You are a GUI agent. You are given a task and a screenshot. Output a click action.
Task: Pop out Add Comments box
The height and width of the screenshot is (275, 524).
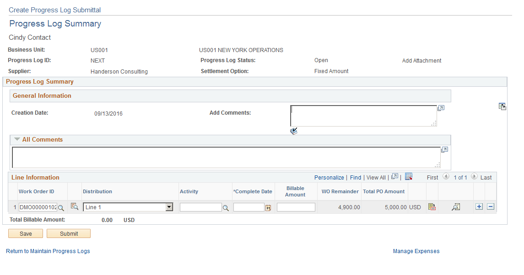point(441,108)
